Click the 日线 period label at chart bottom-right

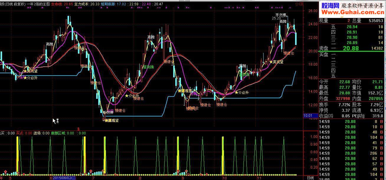[x=310, y=178]
